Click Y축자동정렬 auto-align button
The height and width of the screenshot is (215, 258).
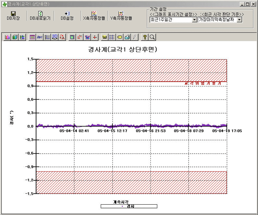(x=121, y=15)
